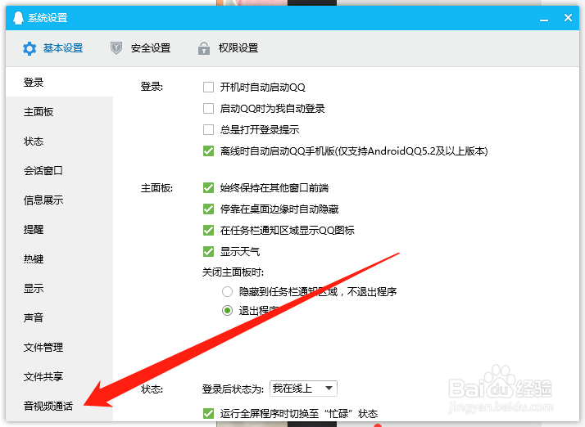Close the 系统设置 window
Image resolution: width=585 pixels, height=427 pixels.
click(x=568, y=17)
